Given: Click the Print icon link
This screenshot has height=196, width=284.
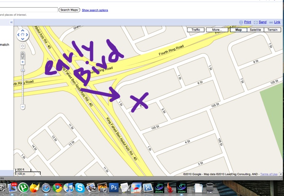Looking at the screenshot, I should (x=245, y=22).
